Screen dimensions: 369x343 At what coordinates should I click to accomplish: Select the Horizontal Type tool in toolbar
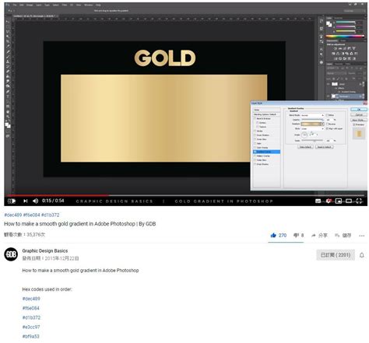click(x=8, y=96)
